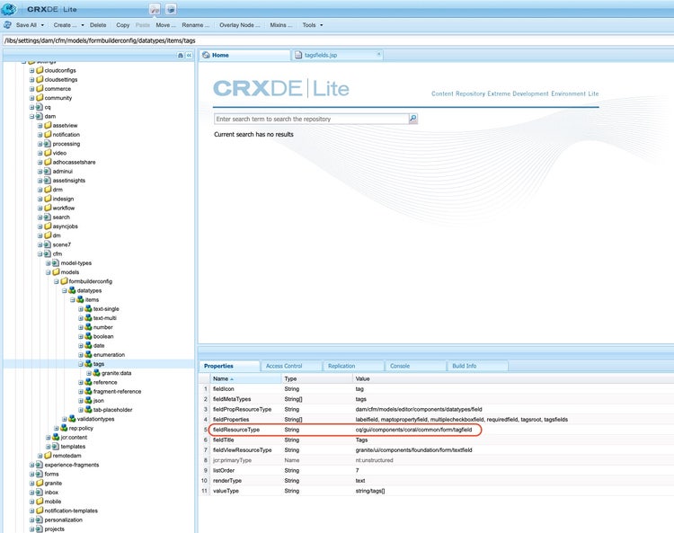Select the fieldViewResourceType property row
This screenshot has height=533, width=674.
pyautogui.click(x=436, y=450)
